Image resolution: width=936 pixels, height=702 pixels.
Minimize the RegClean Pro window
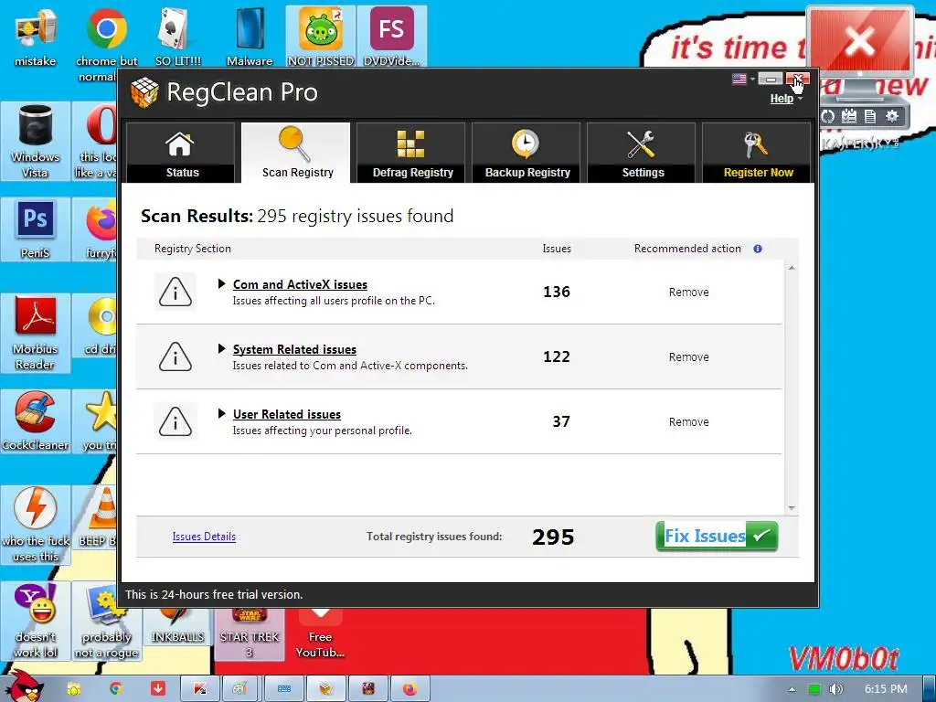point(771,79)
